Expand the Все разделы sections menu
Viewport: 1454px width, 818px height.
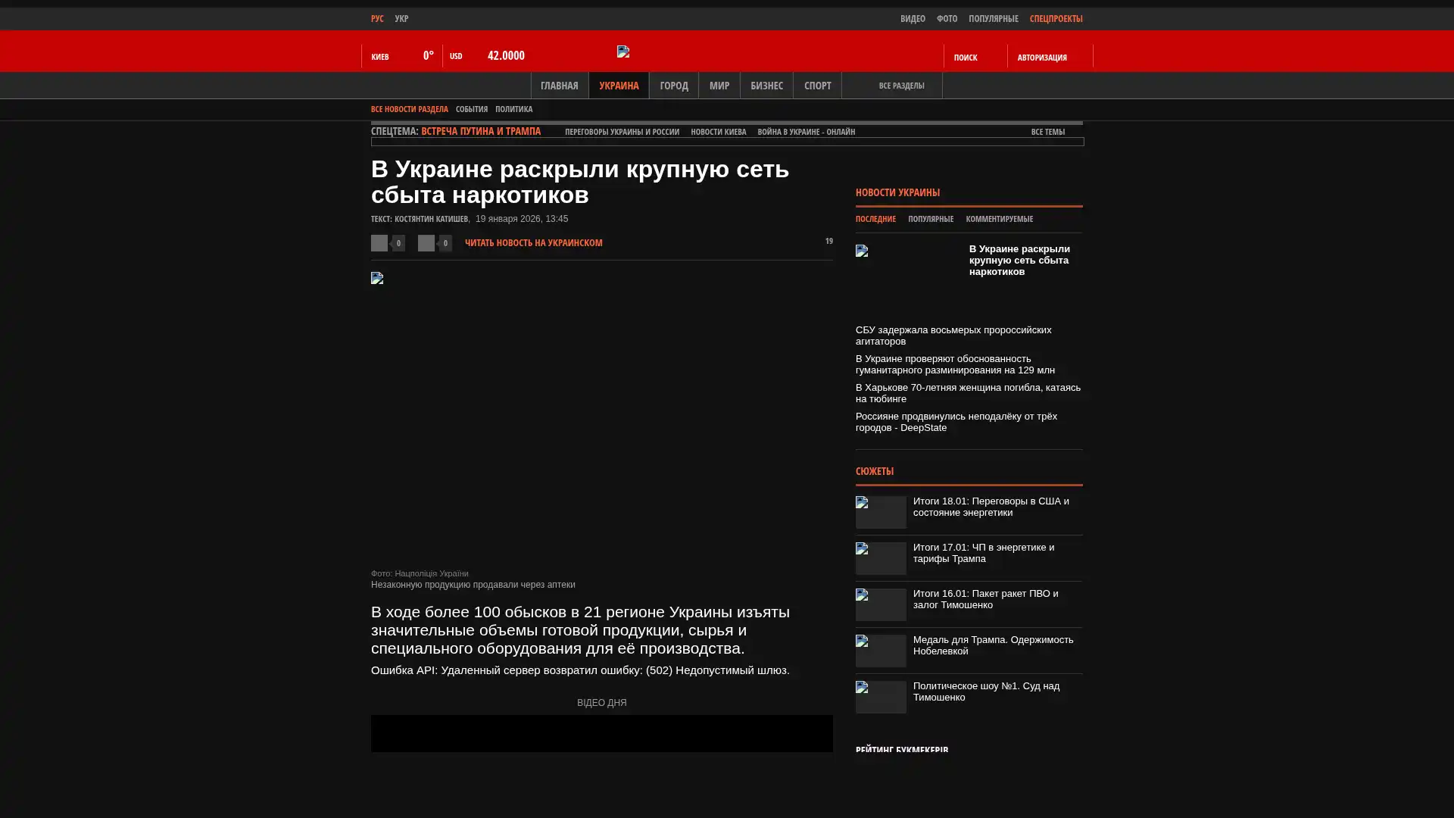pyautogui.click(x=900, y=86)
